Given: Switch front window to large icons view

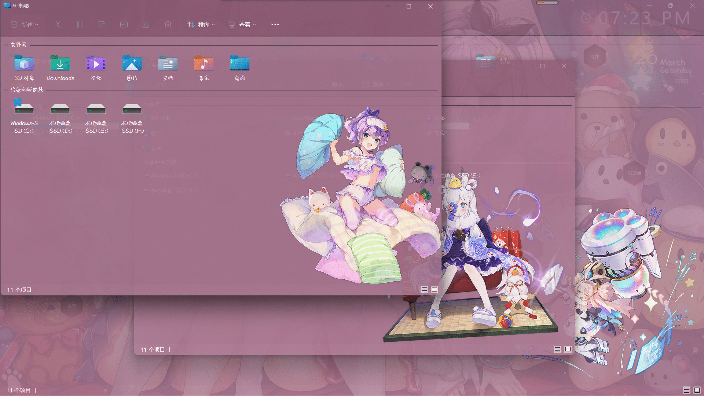Looking at the screenshot, I should 434,290.
